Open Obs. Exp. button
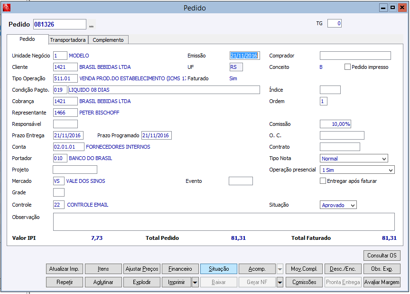The height and width of the screenshot is (294, 410). coord(382,269)
